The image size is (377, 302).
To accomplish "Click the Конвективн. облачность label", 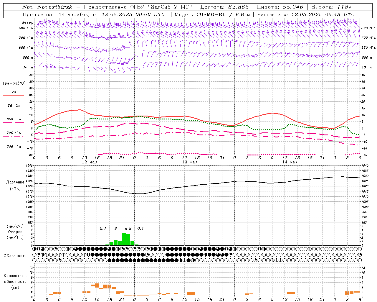I will 15,279.
